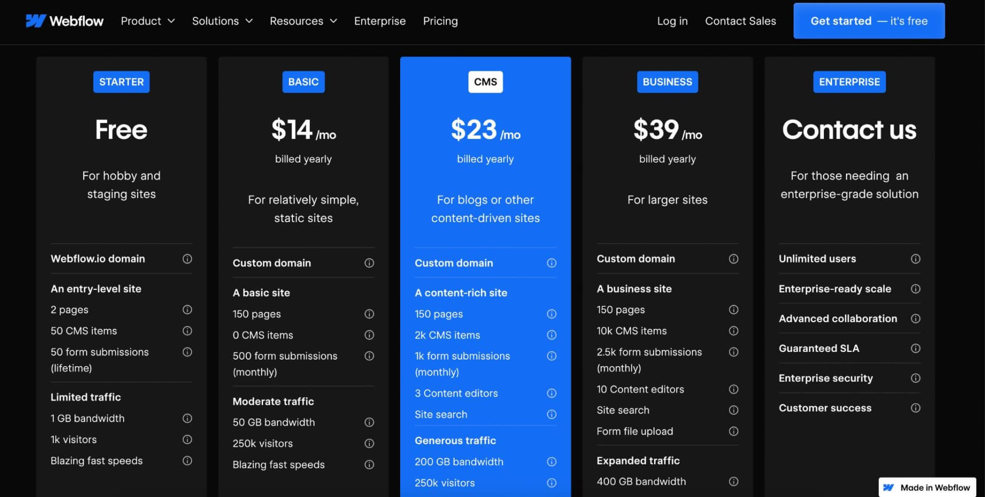Expand the Product dropdown menu
The height and width of the screenshot is (497, 985).
(x=148, y=21)
